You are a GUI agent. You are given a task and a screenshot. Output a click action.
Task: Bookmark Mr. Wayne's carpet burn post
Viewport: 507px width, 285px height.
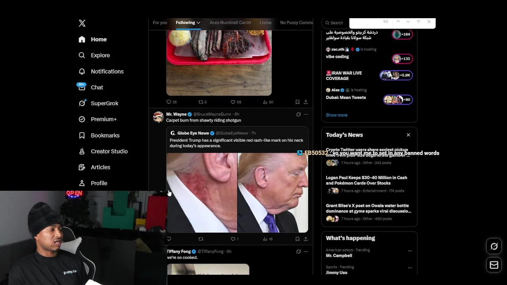297,239
